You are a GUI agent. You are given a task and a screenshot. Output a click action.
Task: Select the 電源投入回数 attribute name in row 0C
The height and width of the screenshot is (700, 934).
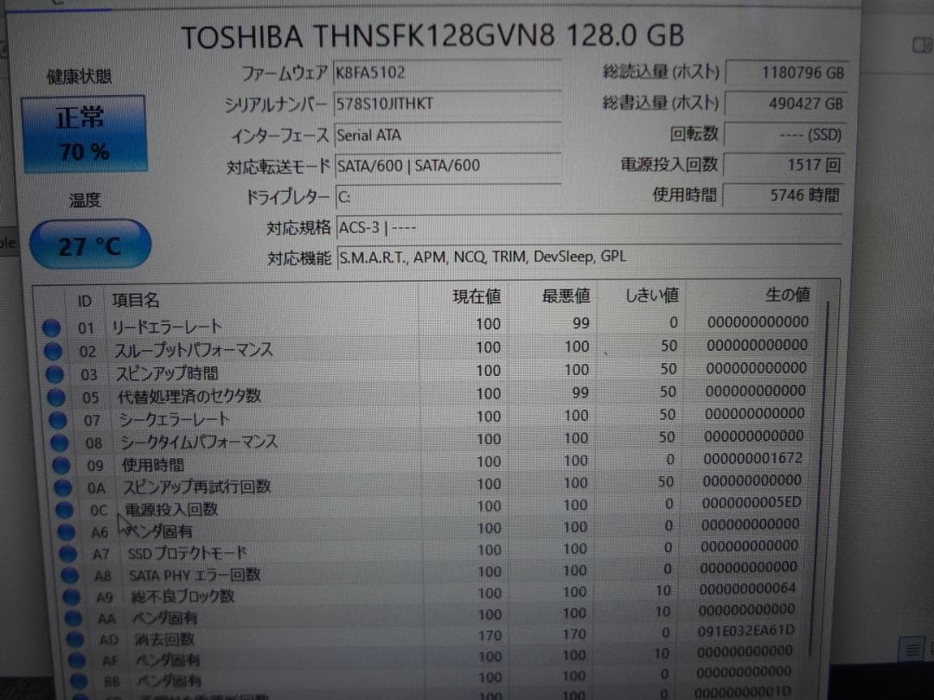(171, 510)
